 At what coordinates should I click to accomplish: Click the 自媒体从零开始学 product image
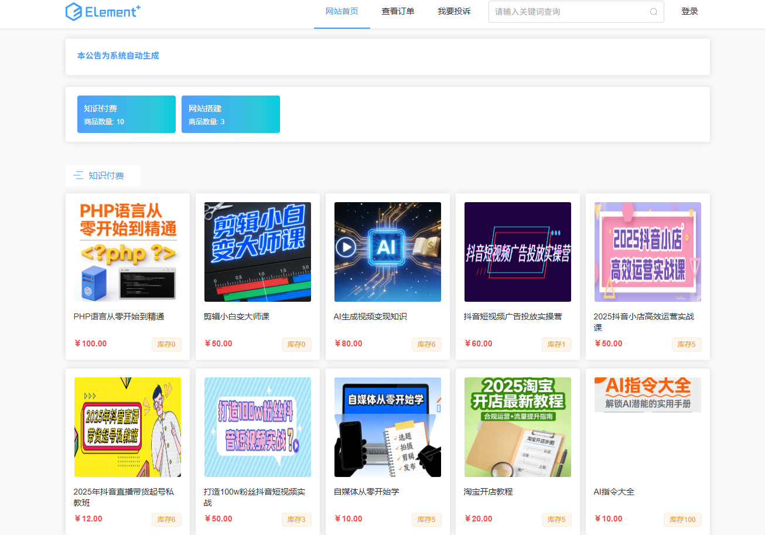pyautogui.click(x=388, y=427)
